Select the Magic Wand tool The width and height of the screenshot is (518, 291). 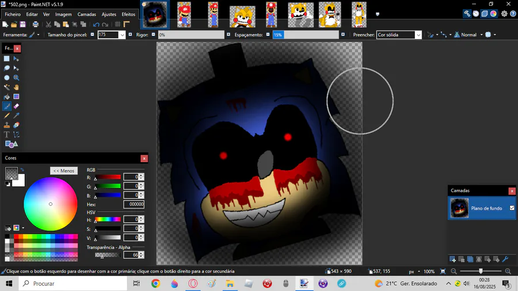click(6, 87)
